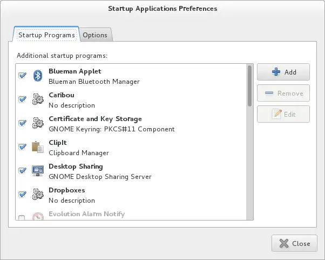Click 'No description' under Dropboxes
Viewport: 325px width, 260px height.
pos(72,201)
